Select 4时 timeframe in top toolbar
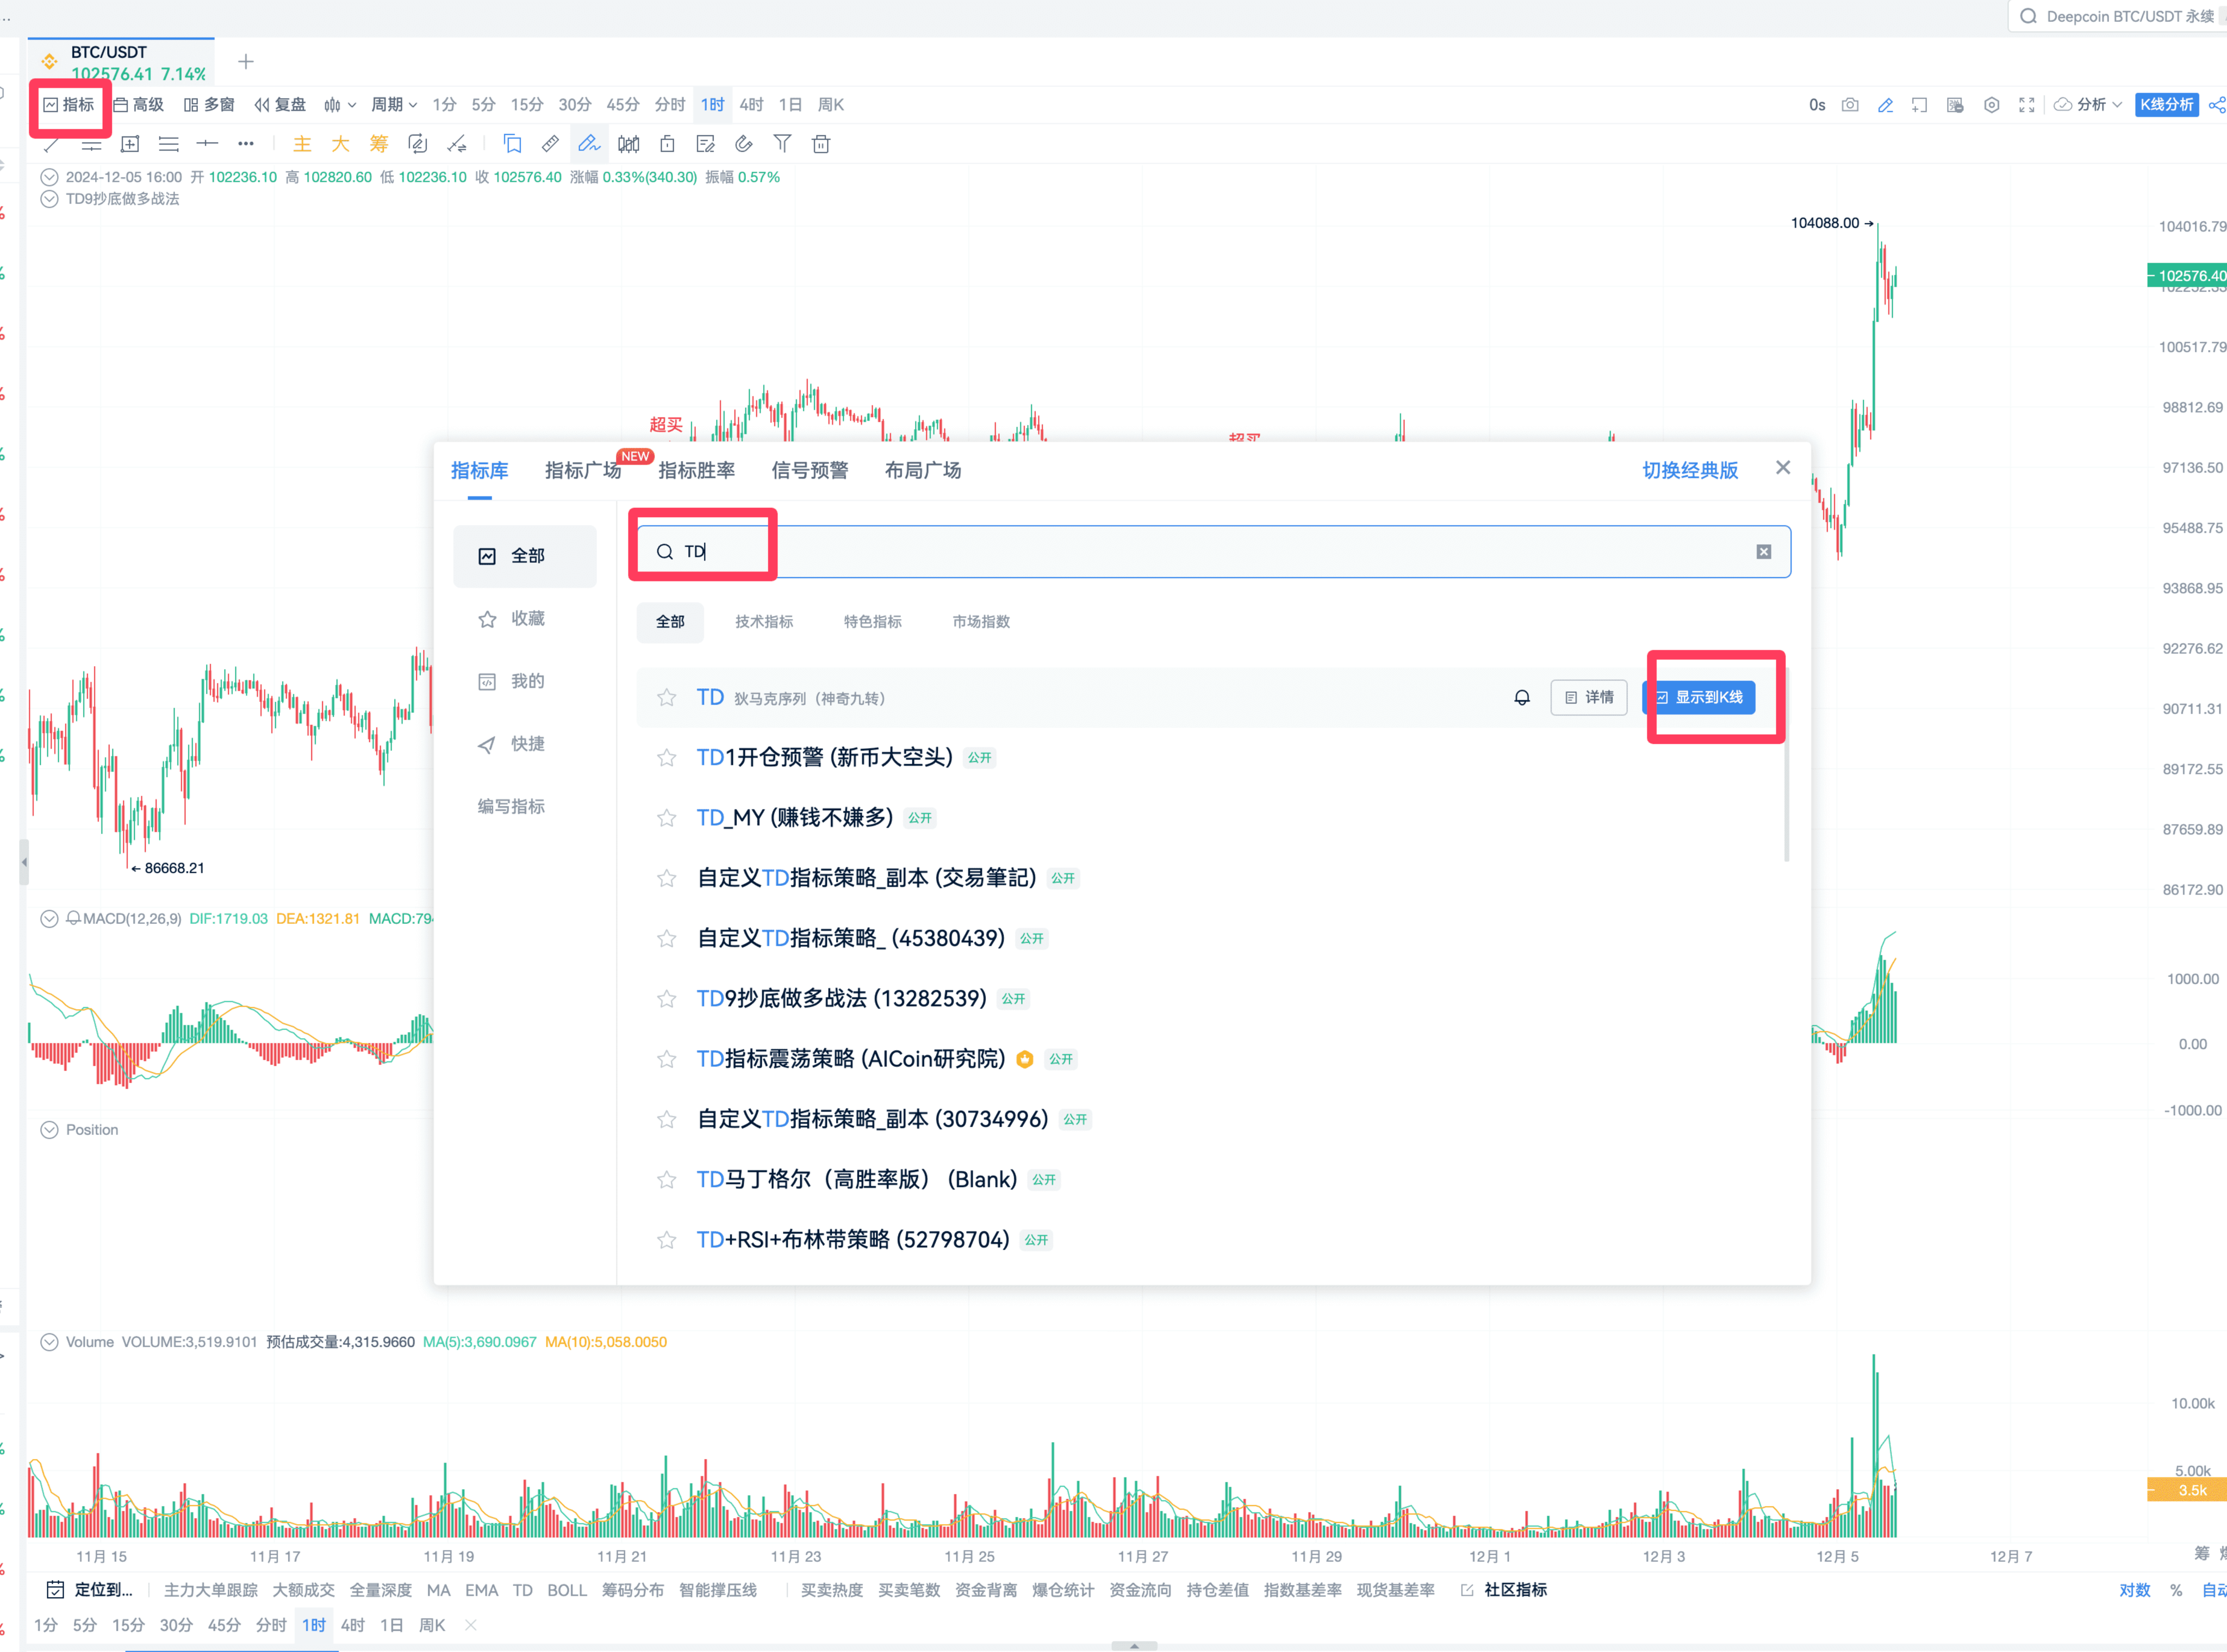 (751, 105)
